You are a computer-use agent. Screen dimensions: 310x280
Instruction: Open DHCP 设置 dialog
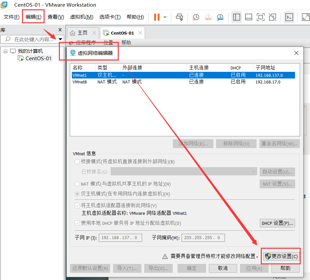pyautogui.click(x=277, y=223)
